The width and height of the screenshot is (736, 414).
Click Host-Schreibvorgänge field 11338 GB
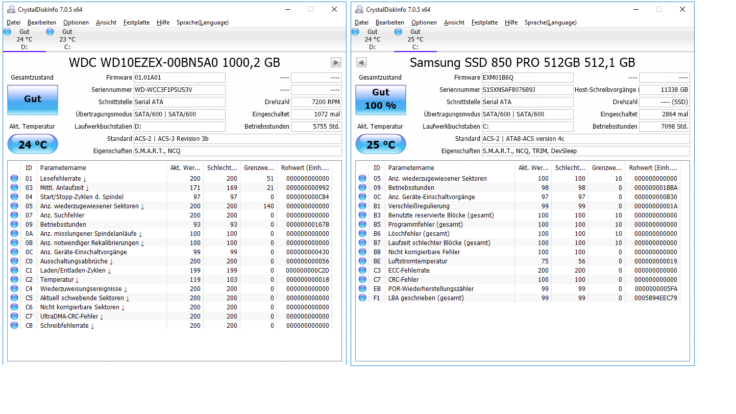(665, 90)
